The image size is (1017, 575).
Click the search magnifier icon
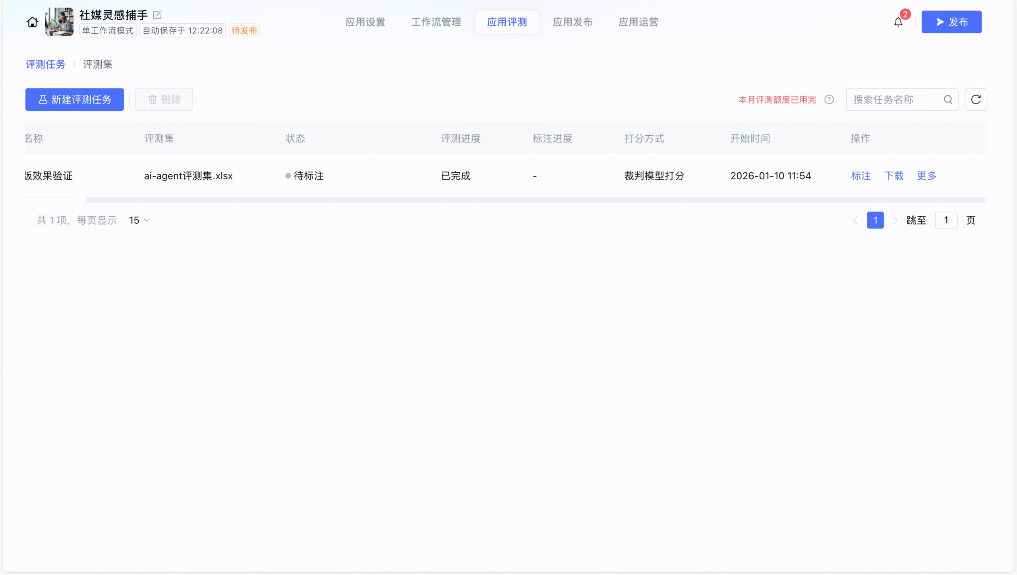[948, 100]
